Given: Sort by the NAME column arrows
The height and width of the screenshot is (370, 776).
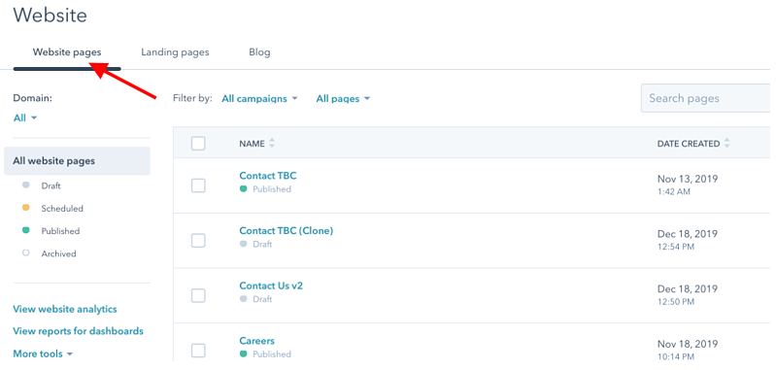Looking at the screenshot, I should pyautogui.click(x=272, y=144).
